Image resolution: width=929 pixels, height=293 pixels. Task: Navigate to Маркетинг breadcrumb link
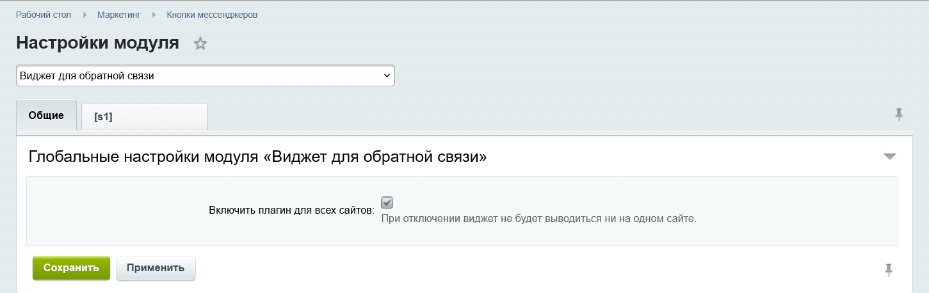coord(119,15)
